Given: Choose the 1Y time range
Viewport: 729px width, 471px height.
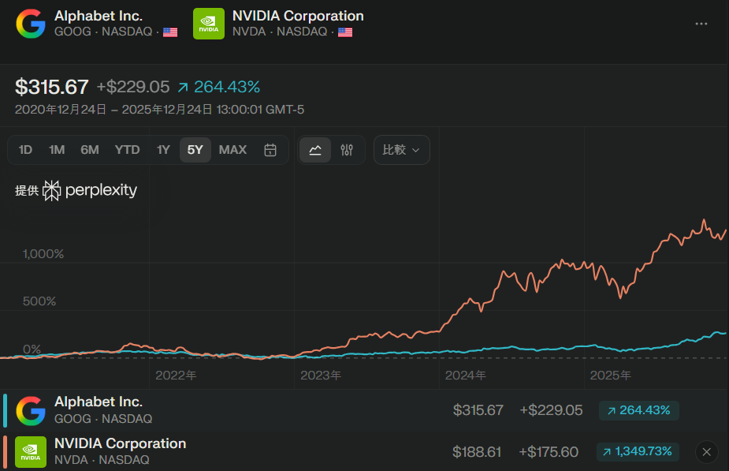Looking at the screenshot, I should click(163, 150).
